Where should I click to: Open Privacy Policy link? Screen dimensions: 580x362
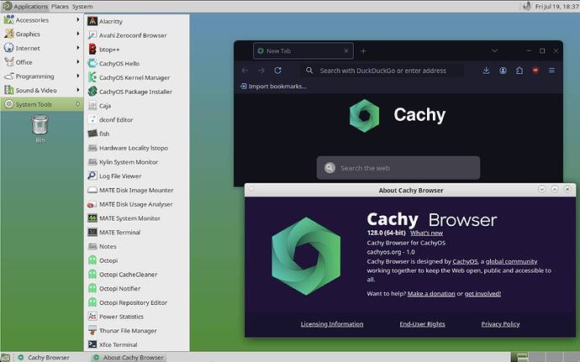[500, 324]
